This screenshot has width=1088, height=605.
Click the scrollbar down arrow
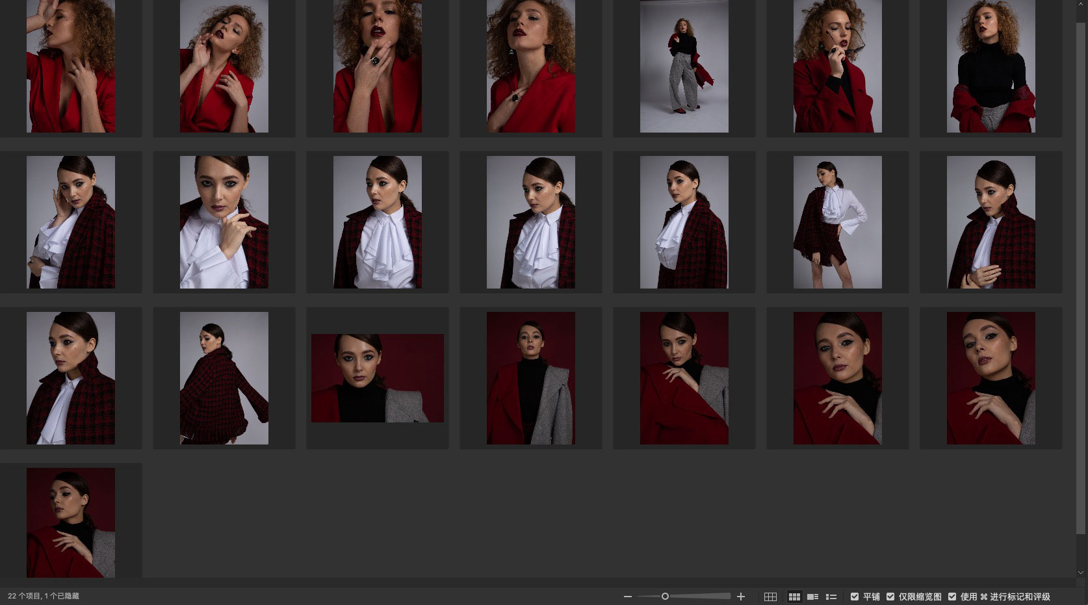[1081, 573]
